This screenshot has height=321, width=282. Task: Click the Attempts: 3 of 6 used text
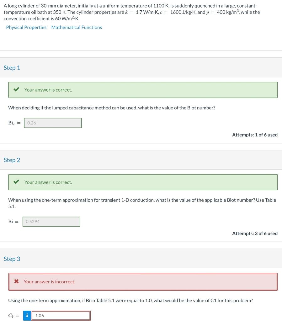point(254,233)
